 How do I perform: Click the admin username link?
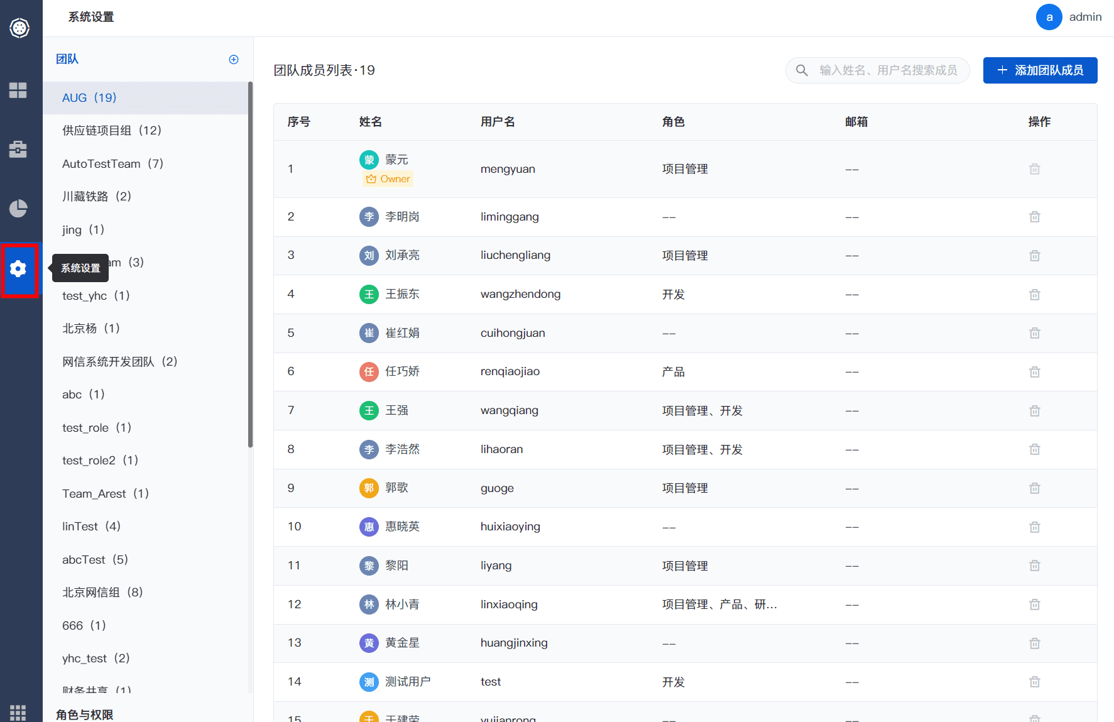point(1085,17)
